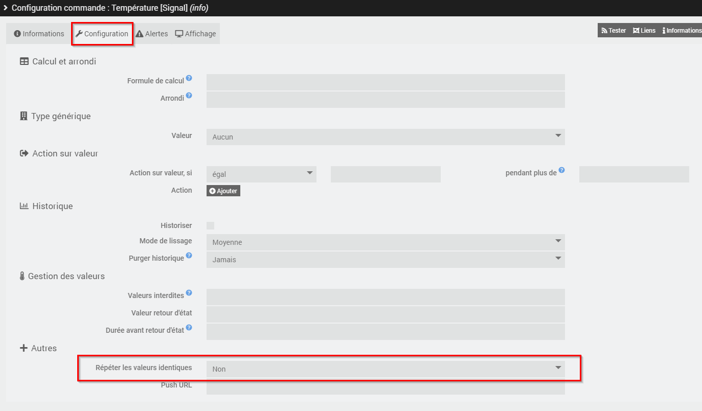Focus the Formule de calcul input field
702x411 pixels.
click(386, 82)
